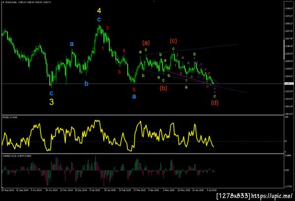Click the OsMA indicator label

[17, 156]
